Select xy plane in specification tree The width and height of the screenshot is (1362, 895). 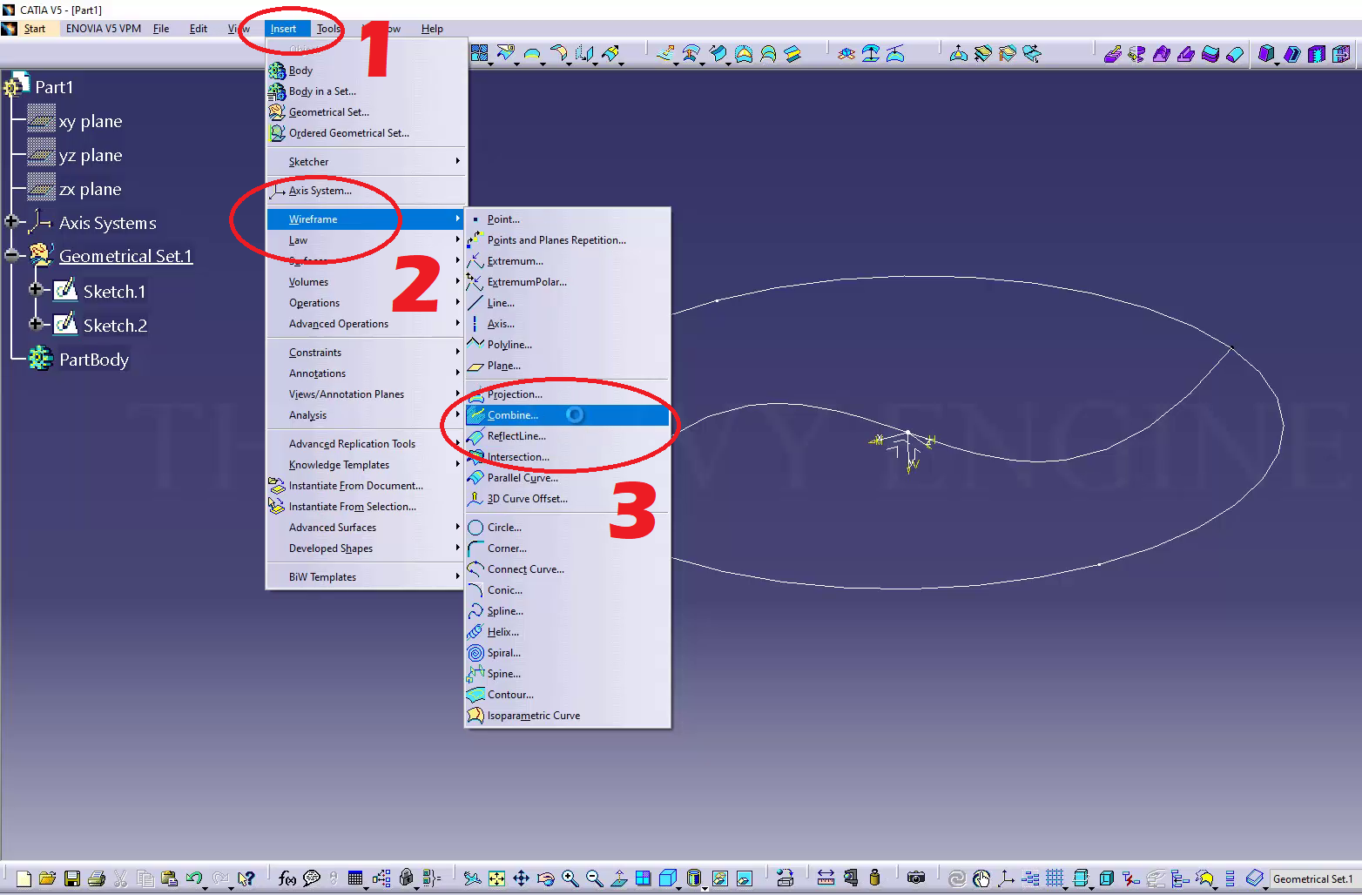pyautogui.click(x=90, y=121)
